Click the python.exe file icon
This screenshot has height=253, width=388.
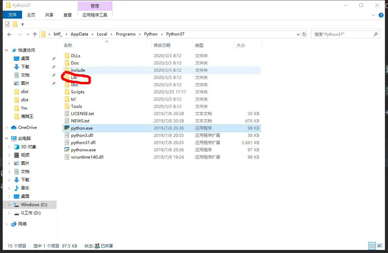(x=67, y=128)
